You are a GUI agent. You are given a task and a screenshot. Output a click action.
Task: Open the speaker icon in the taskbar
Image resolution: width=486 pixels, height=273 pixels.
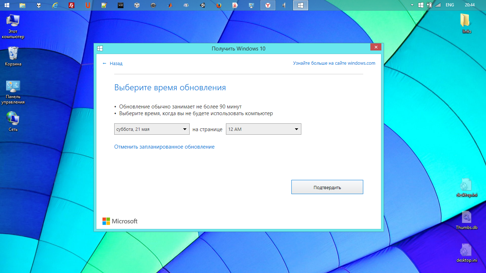[x=284, y=5]
